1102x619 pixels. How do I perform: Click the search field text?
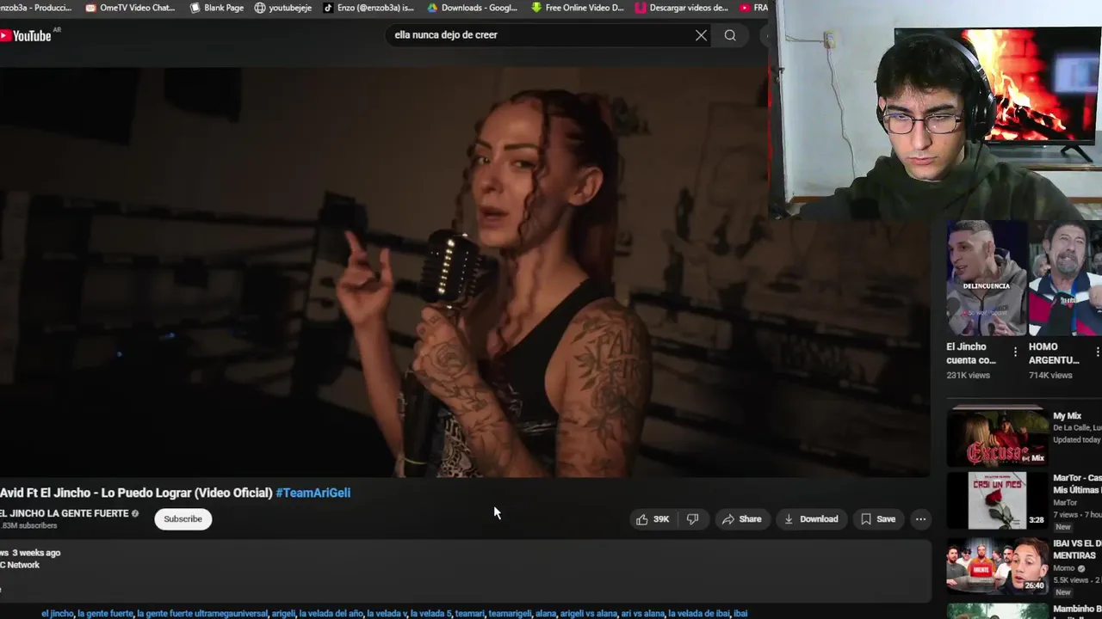(x=446, y=35)
